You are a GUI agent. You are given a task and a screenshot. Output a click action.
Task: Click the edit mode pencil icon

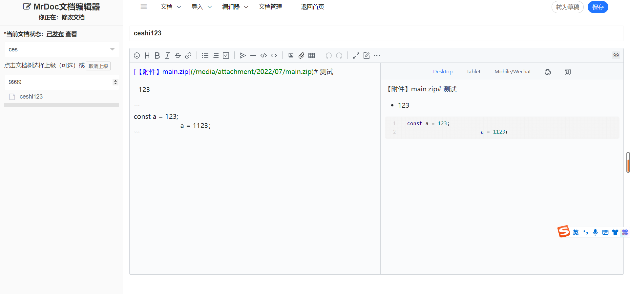coord(367,56)
